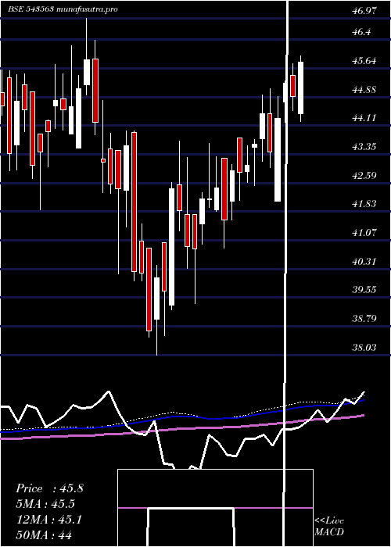Click the 46.4 price axis label
The width and height of the screenshot is (391, 547).
[x=361, y=32]
